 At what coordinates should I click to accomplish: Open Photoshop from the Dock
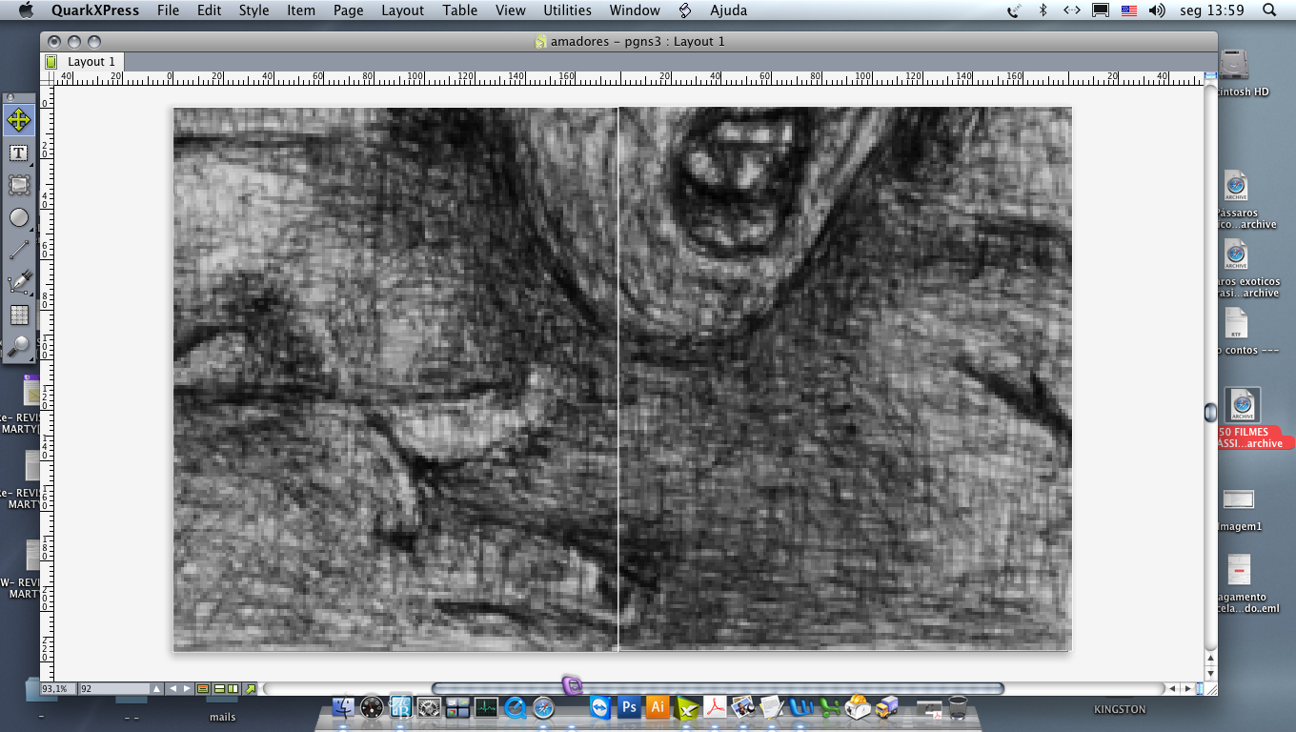coord(628,707)
